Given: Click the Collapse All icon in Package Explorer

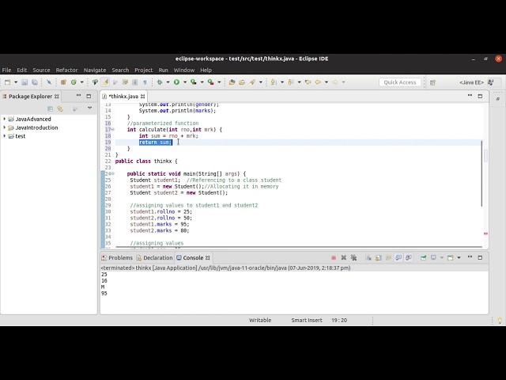Looking at the screenshot, I should pyautogui.click(x=50, y=109).
